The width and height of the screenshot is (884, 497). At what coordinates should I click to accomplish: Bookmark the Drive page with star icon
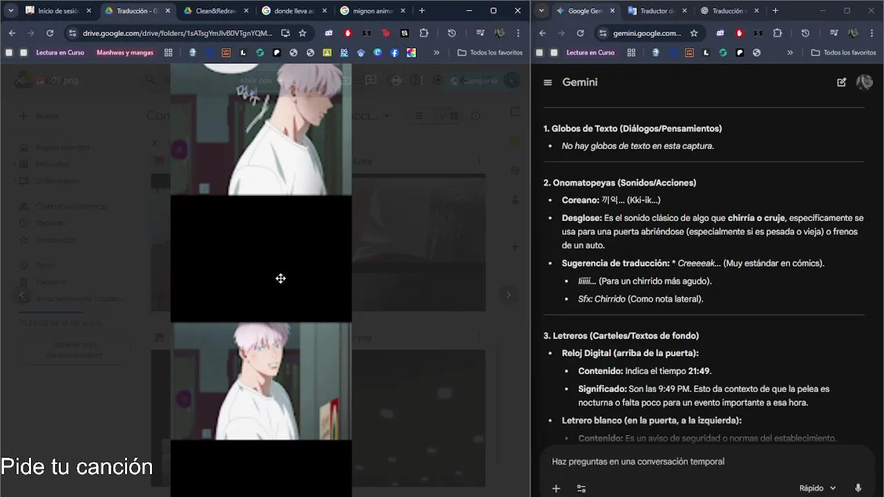[x=302, y=33]
